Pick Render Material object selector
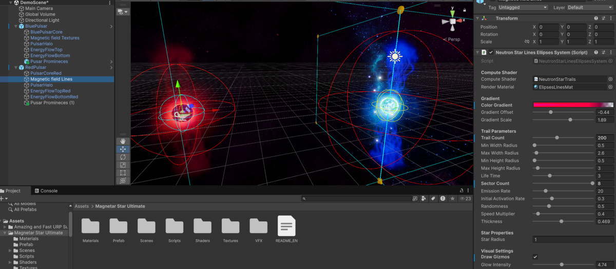Viewport: 616px width, 269px height. pyautogui.click(x=610, y=87)
